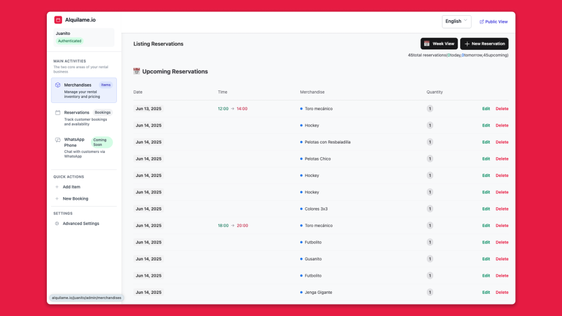Click the Time column header

click(x=223, y=92)
